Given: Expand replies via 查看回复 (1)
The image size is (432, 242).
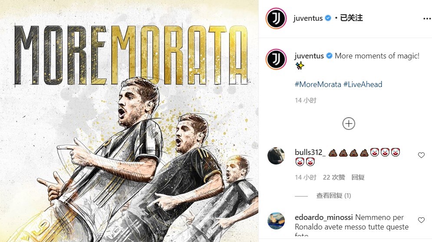Looking at the screenshot, I should tap(333, 196).
